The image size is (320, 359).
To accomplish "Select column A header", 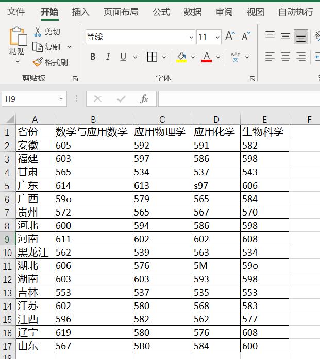I will tap(35, 119).
